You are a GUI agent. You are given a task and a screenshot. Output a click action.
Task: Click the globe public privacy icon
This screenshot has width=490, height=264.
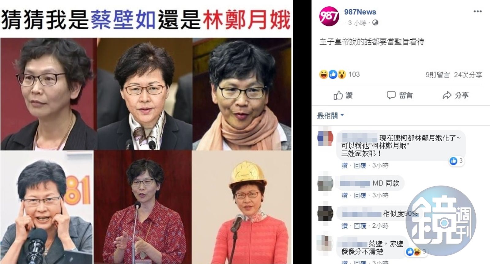pyautogui.click(x=375, y=23)
